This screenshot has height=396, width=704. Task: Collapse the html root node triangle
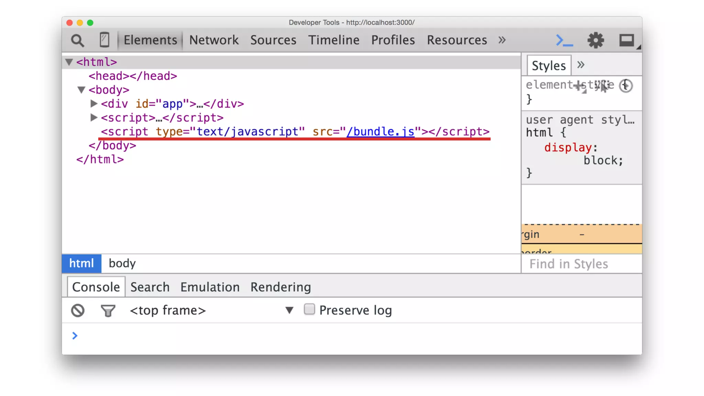[69, 62]
